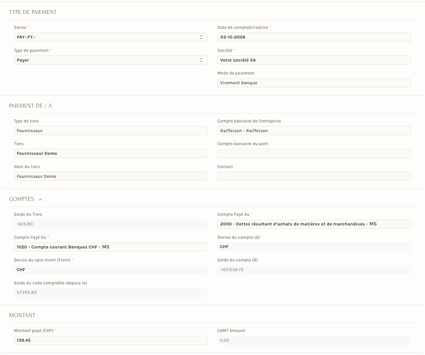The image size is (425, 355).
Task: Click the Tiers field Fournisseur Demo
Action: pos(110,154)
